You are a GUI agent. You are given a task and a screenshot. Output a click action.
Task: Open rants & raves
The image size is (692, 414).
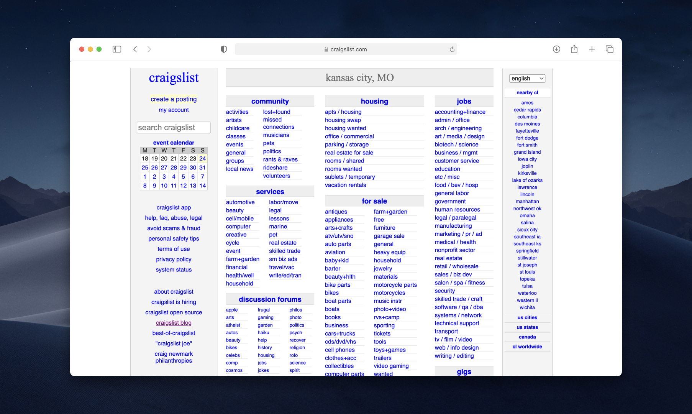pos(280,159)
